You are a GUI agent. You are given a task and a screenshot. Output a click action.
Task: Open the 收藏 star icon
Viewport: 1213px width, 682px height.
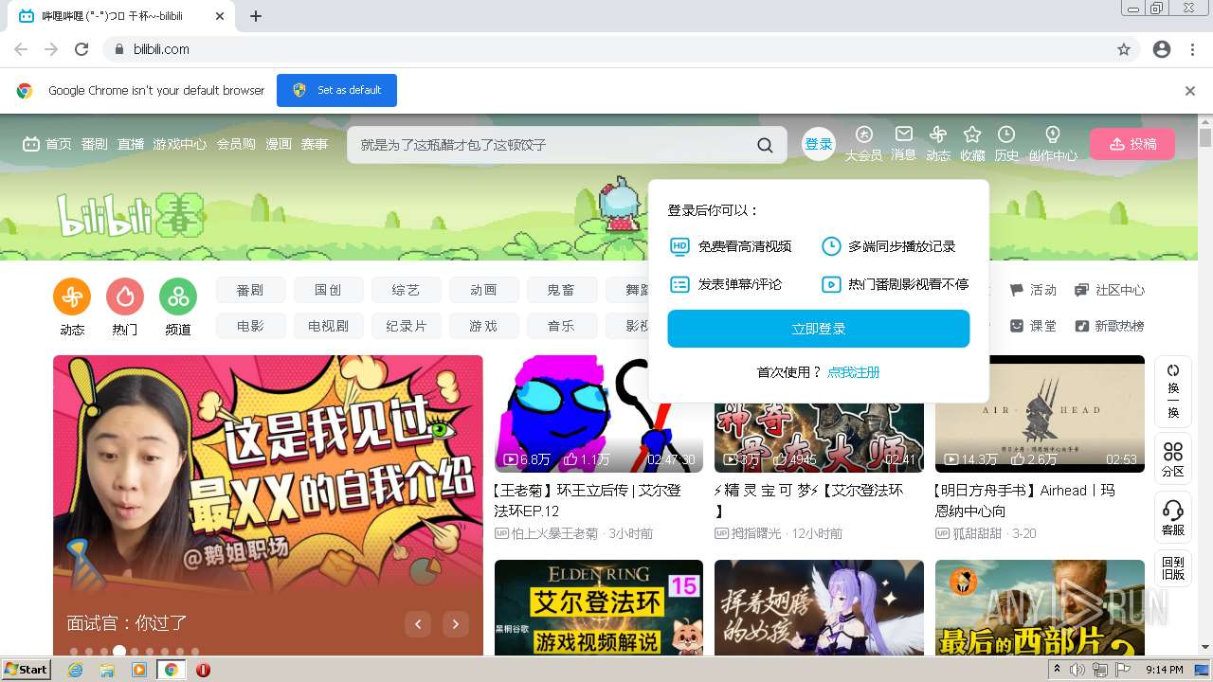point(972,135)
